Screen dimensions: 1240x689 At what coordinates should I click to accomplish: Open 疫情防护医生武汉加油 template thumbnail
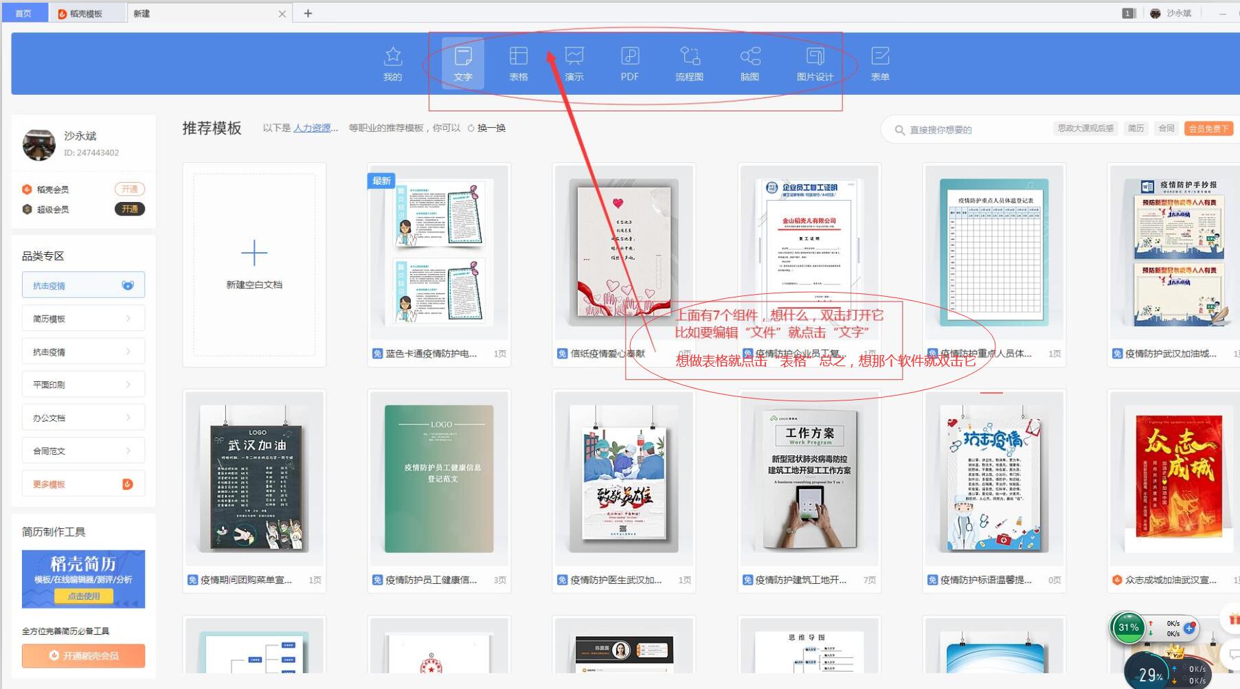[x=624, y=479]
